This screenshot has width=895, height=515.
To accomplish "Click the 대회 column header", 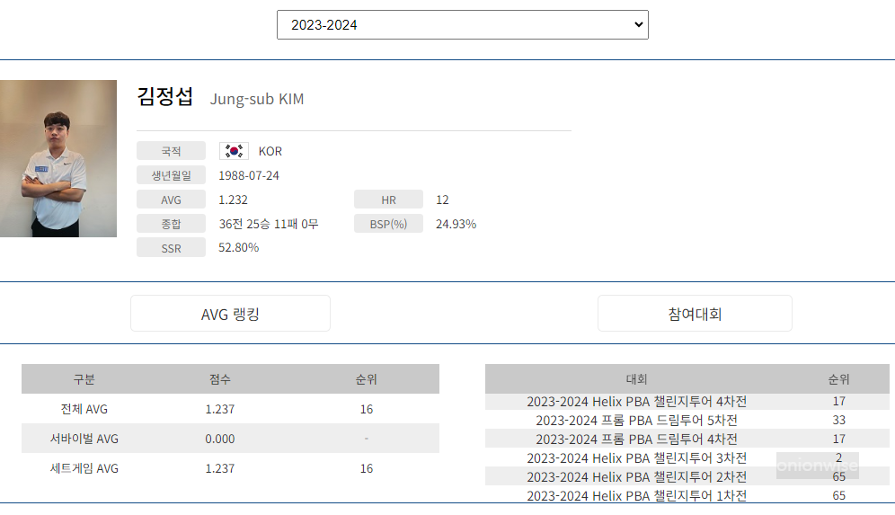I will click(x=636, y=379).
